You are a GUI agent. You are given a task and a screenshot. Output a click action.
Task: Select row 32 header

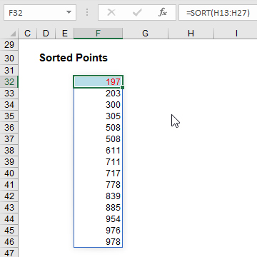pyautogui.click(x=9, y=82)
